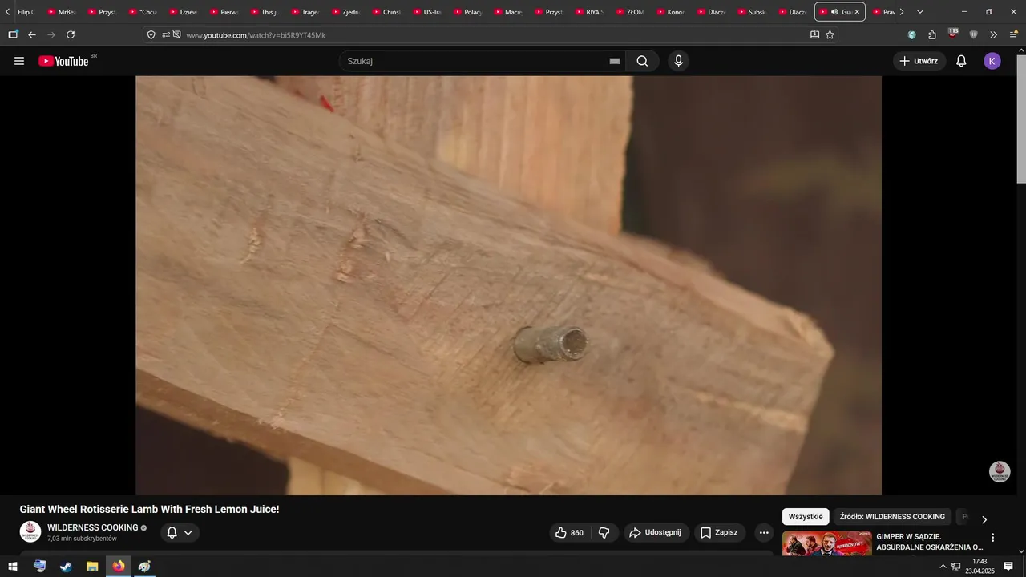Show more toolbar tools overflow chevrons
The image size is (1026, 577).
[994, 34]
